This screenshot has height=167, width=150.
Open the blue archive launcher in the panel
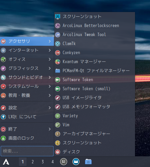(x=76, y=162)
